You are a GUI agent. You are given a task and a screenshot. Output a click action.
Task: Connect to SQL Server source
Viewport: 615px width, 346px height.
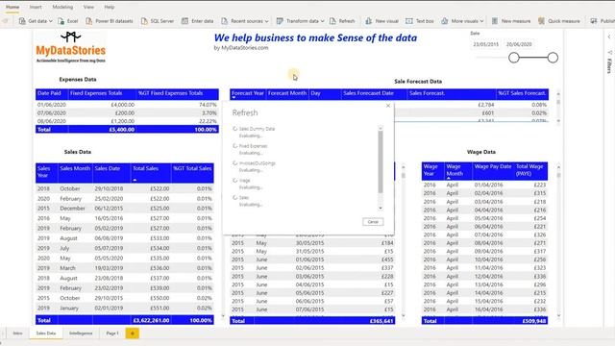tap(158, 21)
